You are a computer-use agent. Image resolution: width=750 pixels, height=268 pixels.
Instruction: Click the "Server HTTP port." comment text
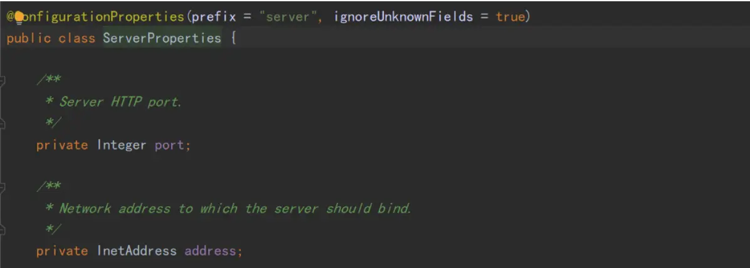(x=120, y=102)
